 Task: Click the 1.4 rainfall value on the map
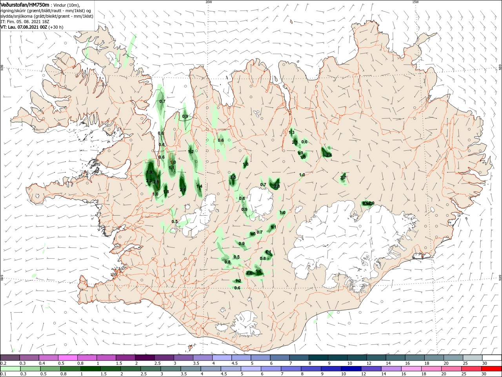199,186
